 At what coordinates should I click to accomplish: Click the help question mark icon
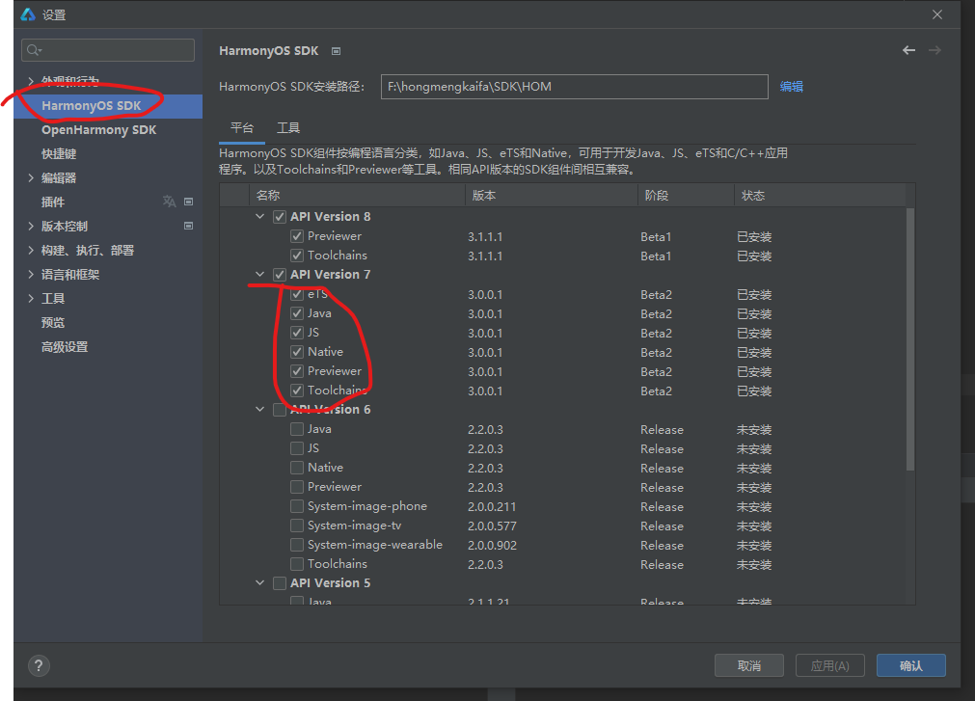coord(39,665)
